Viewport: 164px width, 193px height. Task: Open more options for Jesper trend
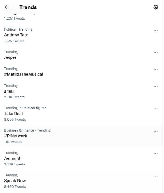[x=156, y=53]
